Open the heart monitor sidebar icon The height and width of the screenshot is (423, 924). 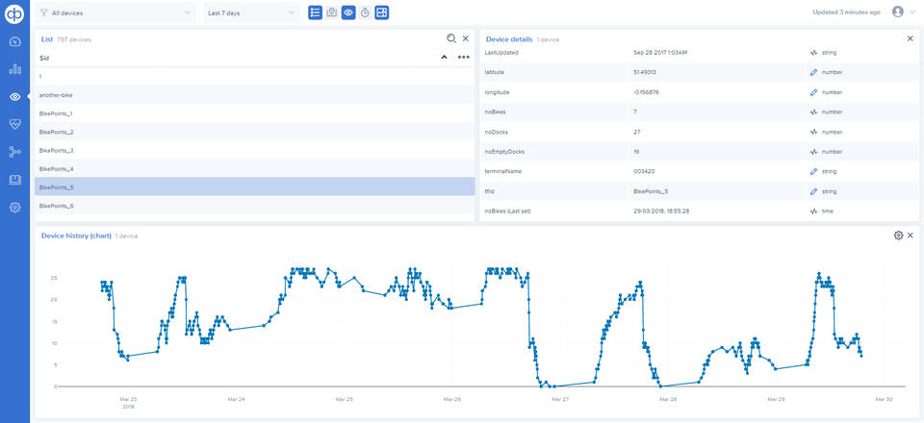point(14,124)
